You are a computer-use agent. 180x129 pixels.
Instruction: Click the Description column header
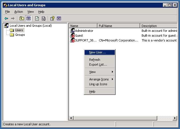point(158,26)
